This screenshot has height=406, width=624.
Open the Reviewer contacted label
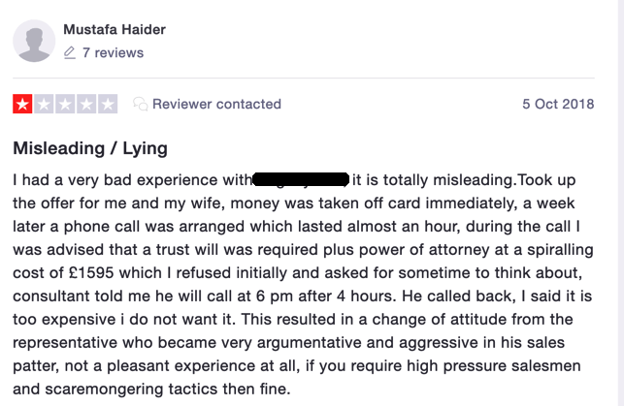tap(216, 104)
